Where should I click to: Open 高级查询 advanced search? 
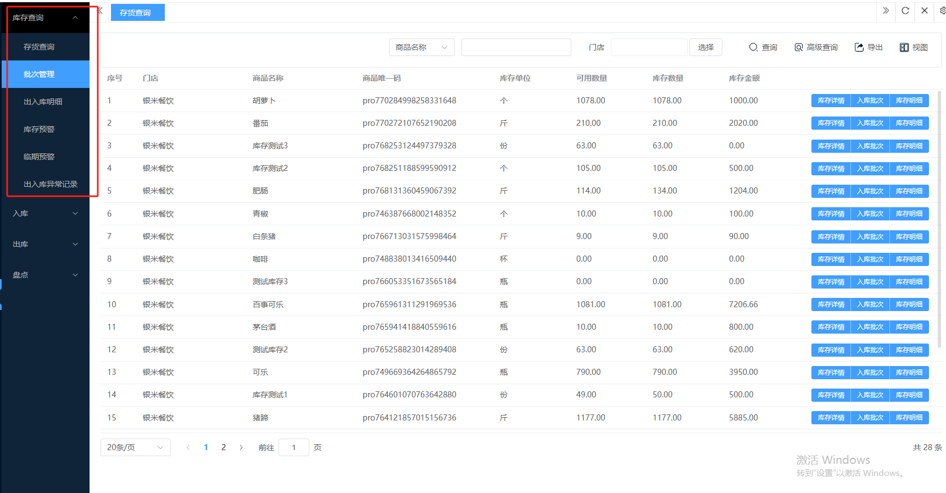click(816, 47)
